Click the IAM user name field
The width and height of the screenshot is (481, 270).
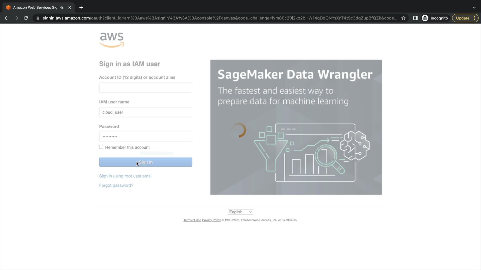click(146, 112)
